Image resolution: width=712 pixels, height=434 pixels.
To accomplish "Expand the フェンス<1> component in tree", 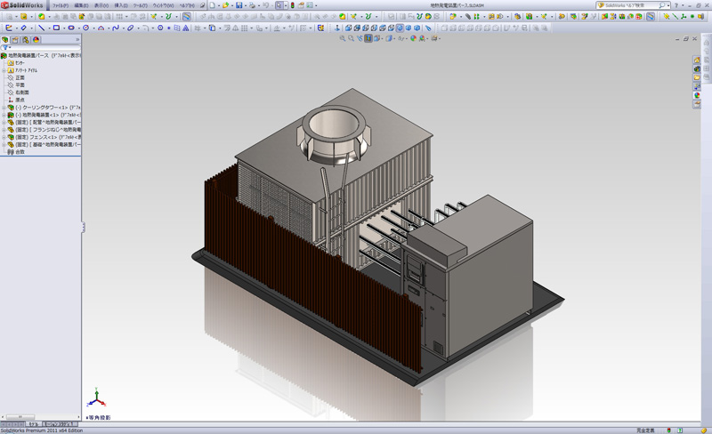I will click(x=4, y=137).
